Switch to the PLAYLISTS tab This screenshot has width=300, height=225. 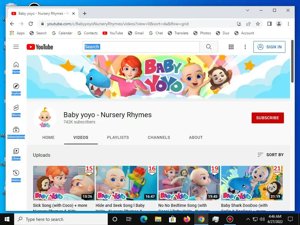tap(118, 137)
